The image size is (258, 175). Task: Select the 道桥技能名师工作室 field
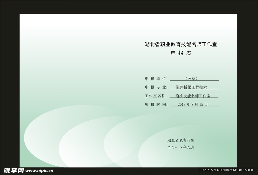click(193, 96)
